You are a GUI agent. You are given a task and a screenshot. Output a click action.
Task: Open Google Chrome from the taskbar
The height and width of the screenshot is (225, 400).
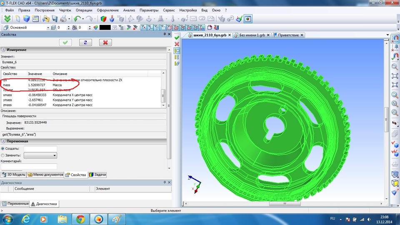[80, 218]
